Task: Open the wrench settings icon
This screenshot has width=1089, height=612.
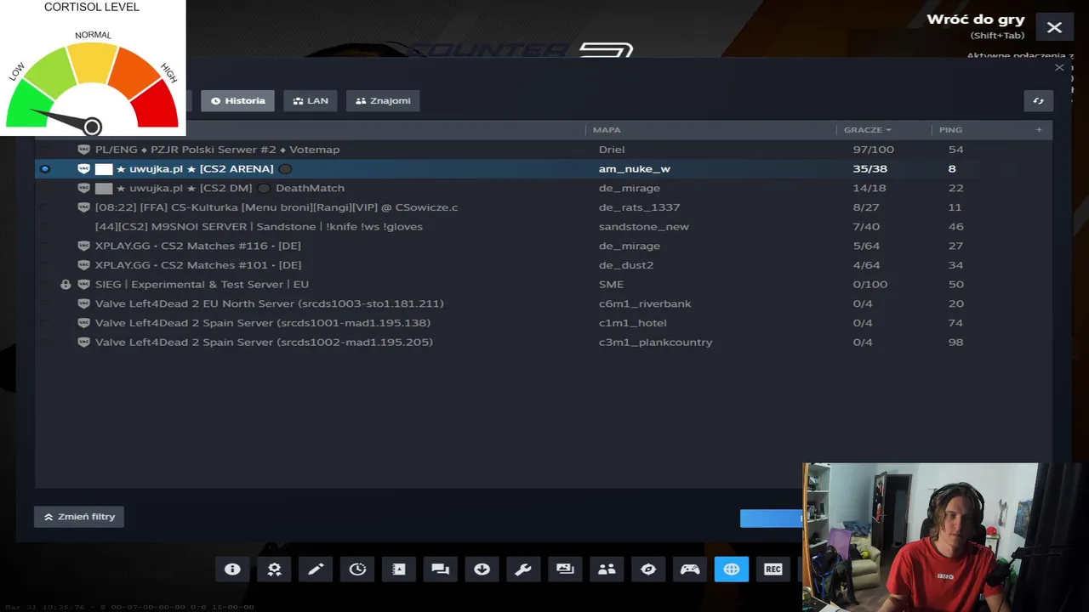Action: pos(523,569)
